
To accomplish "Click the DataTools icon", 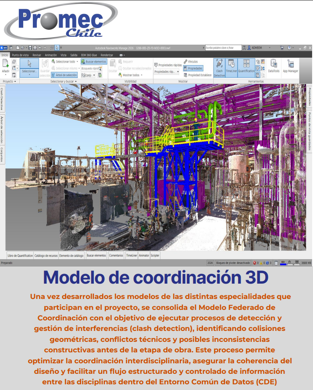I will [x=274, y=66].
